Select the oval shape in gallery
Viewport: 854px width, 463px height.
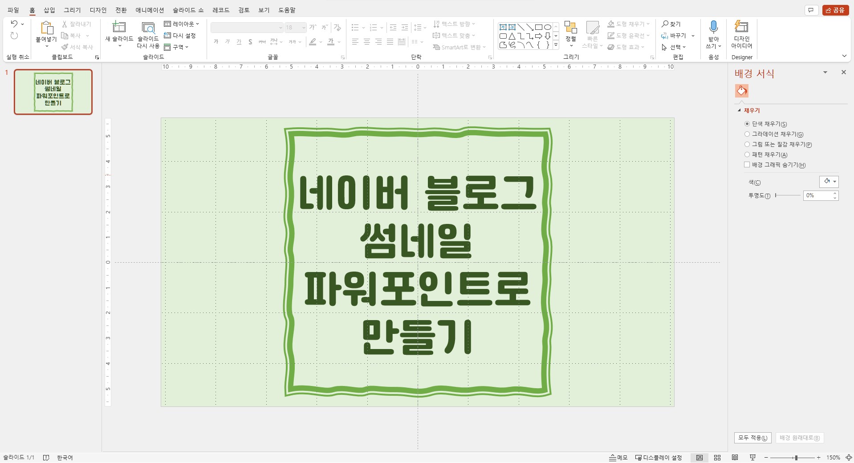coord(548,27)
